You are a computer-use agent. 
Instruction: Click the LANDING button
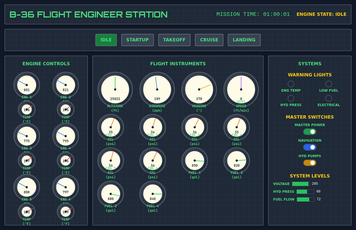[244, 40]
